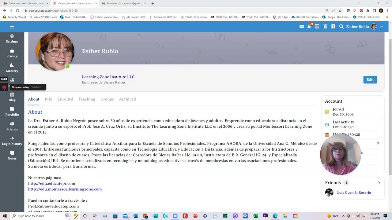This screenshot has width=392, height=220.
Task: Open the messages envelope icon
Action: coord(302,27)
